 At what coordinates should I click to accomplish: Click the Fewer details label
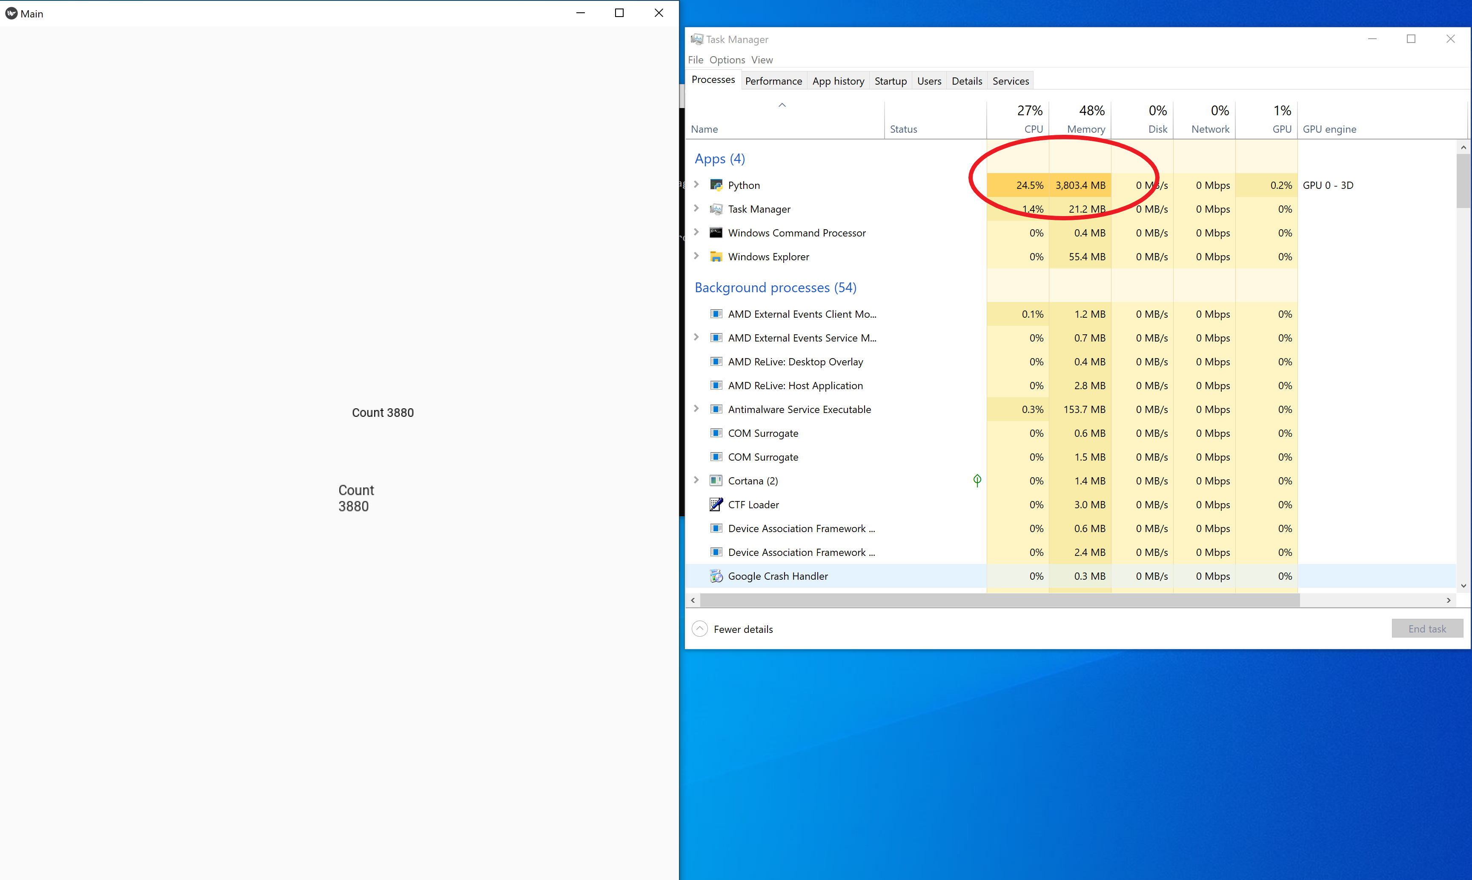pyautogui.click(x=743, y=629)
